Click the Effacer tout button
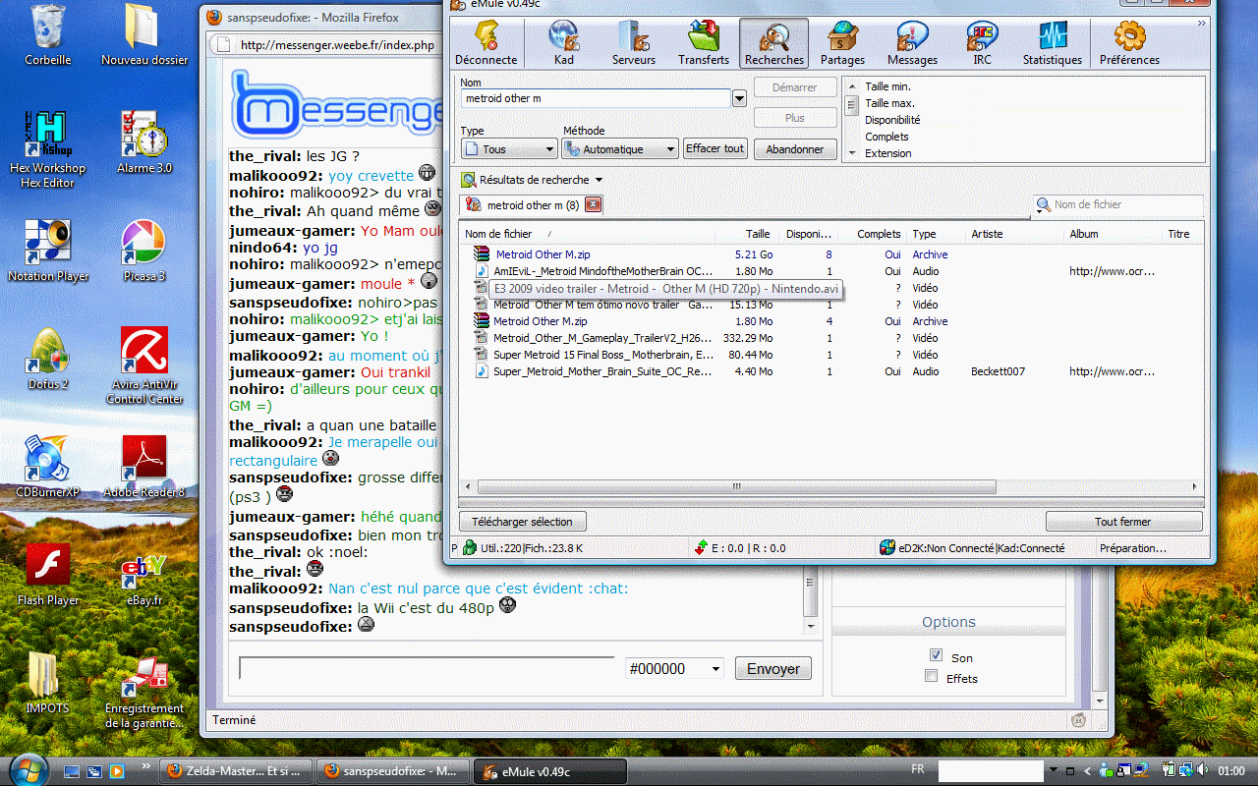Image resolution: width=1258 pixels, height=786 pixels. [715, 148]
